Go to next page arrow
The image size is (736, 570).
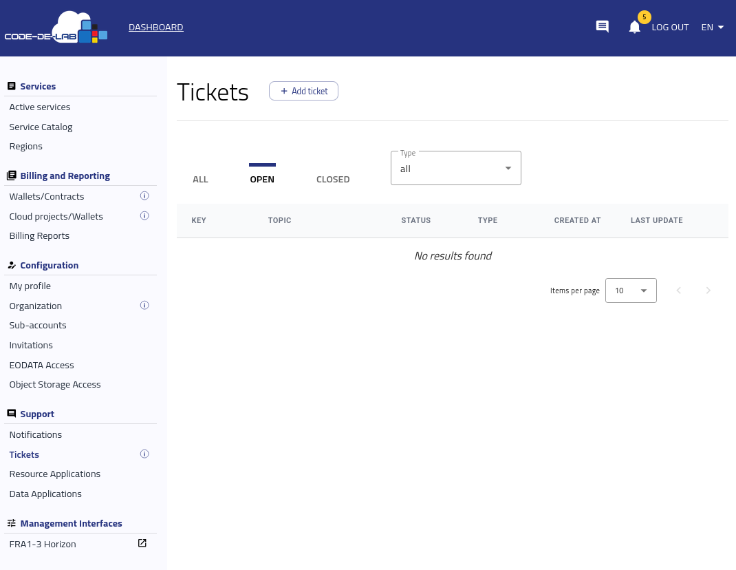tap(708, 291)
